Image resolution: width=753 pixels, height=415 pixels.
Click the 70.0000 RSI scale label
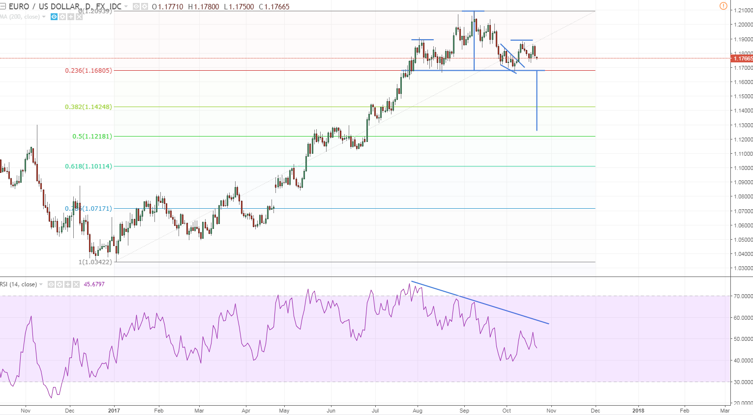tap(743, 296)
